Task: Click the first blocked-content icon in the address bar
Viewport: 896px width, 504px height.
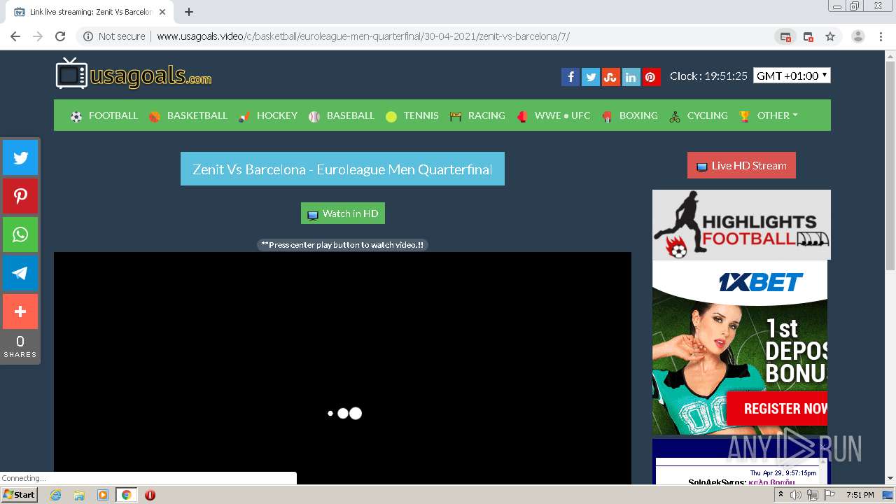Action: point(785,36)
